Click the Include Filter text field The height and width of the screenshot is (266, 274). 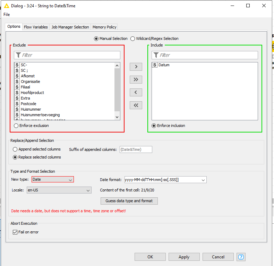point(205,55)
